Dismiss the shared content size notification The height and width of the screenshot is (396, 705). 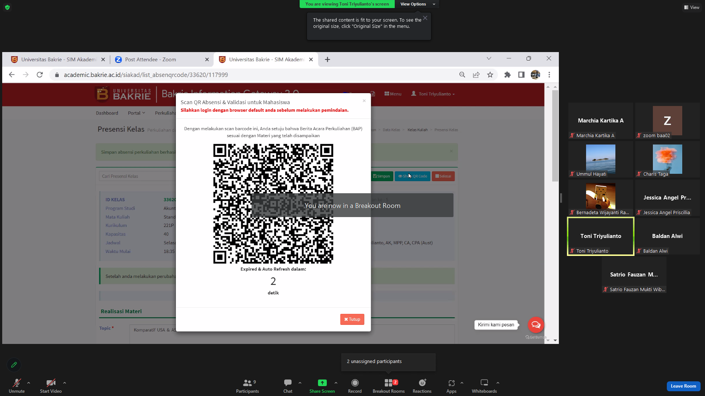tap(425, 18)
